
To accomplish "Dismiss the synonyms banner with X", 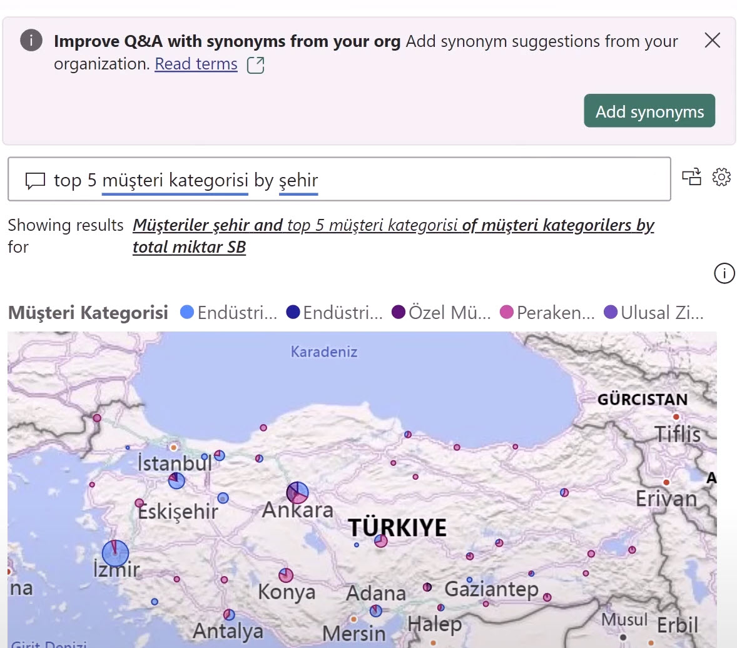I will click(712, 41).
